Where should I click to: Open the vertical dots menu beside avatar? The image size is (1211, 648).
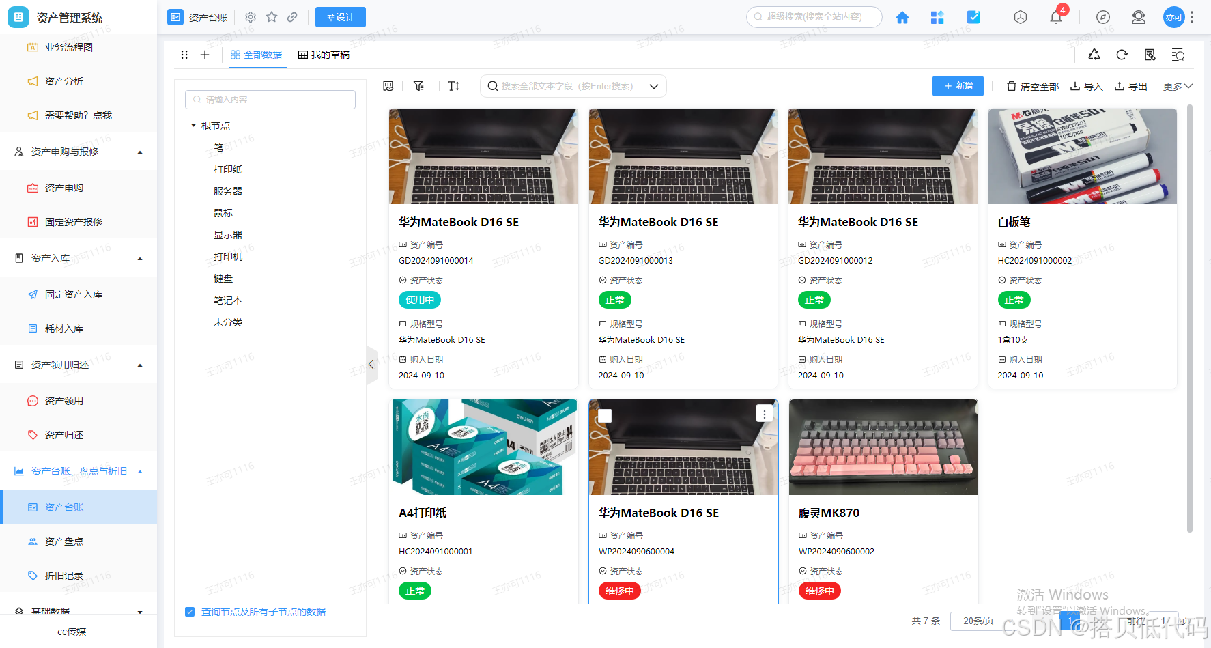[1192, 17]
